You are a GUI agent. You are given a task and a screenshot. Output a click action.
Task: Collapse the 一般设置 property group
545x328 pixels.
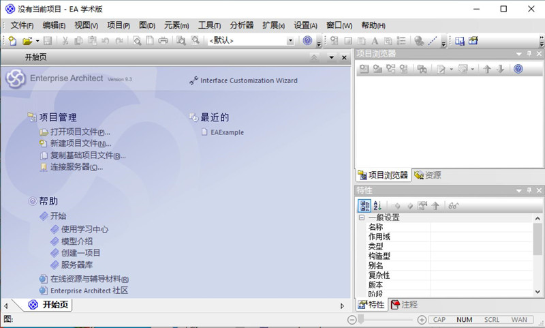[362, 218]
